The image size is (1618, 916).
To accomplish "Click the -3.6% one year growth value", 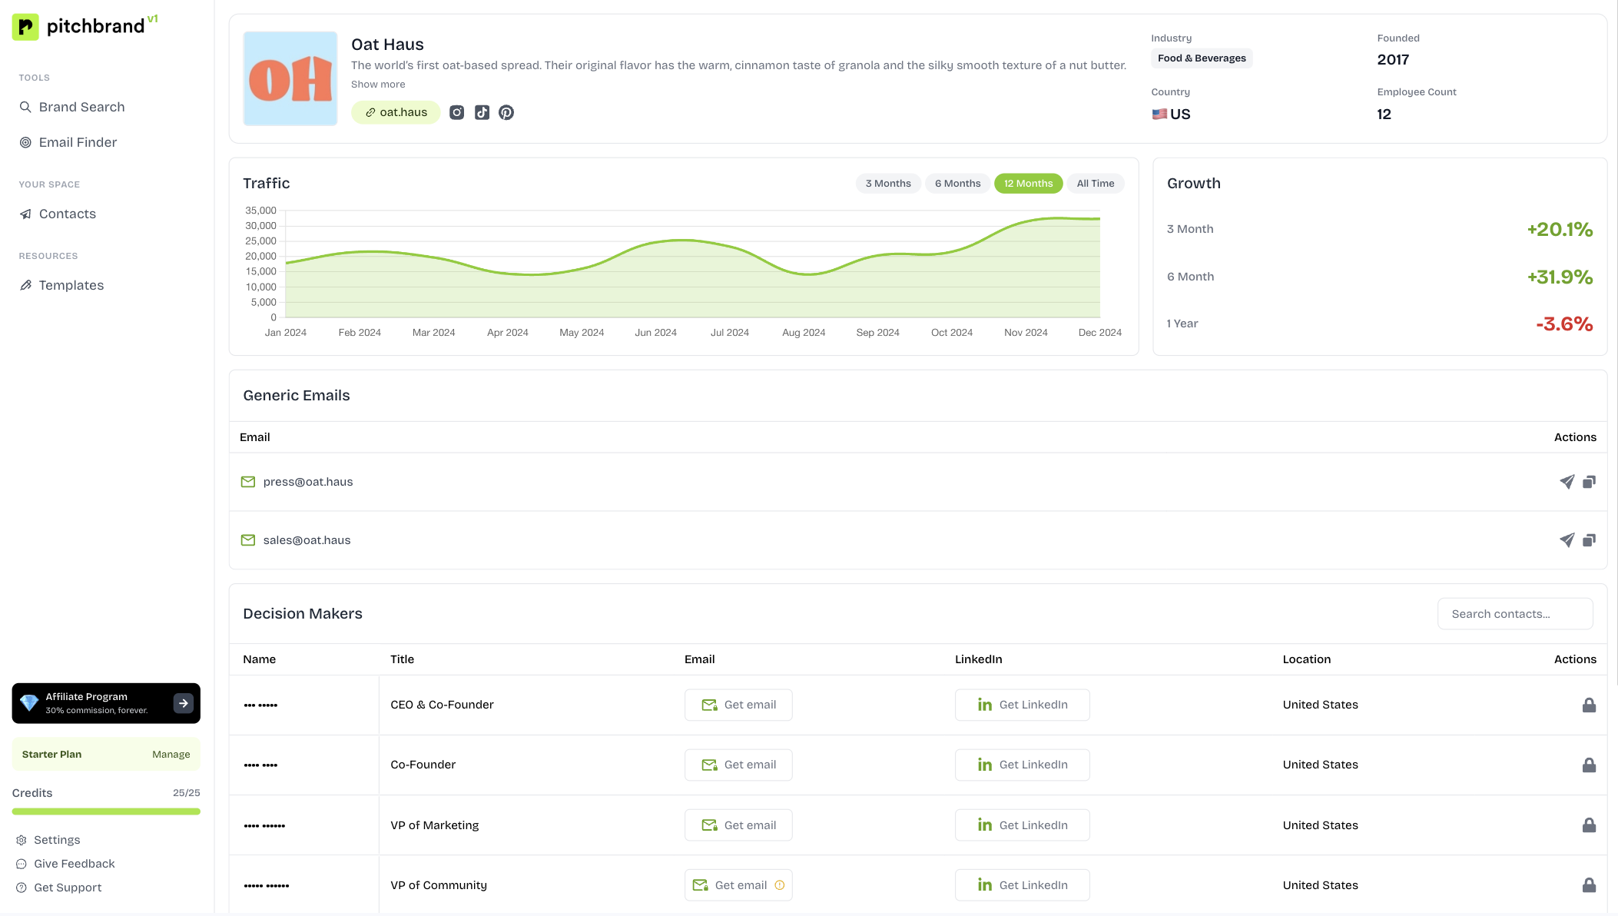I will point(1564,324).
